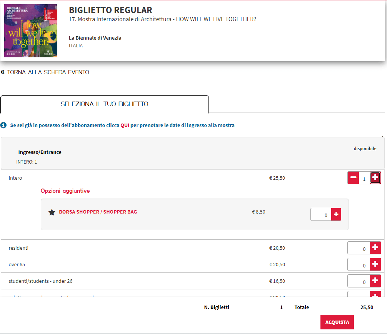Click the over 65 quantity field
Screen dimensions: 387x334
[x=359, y=265]
